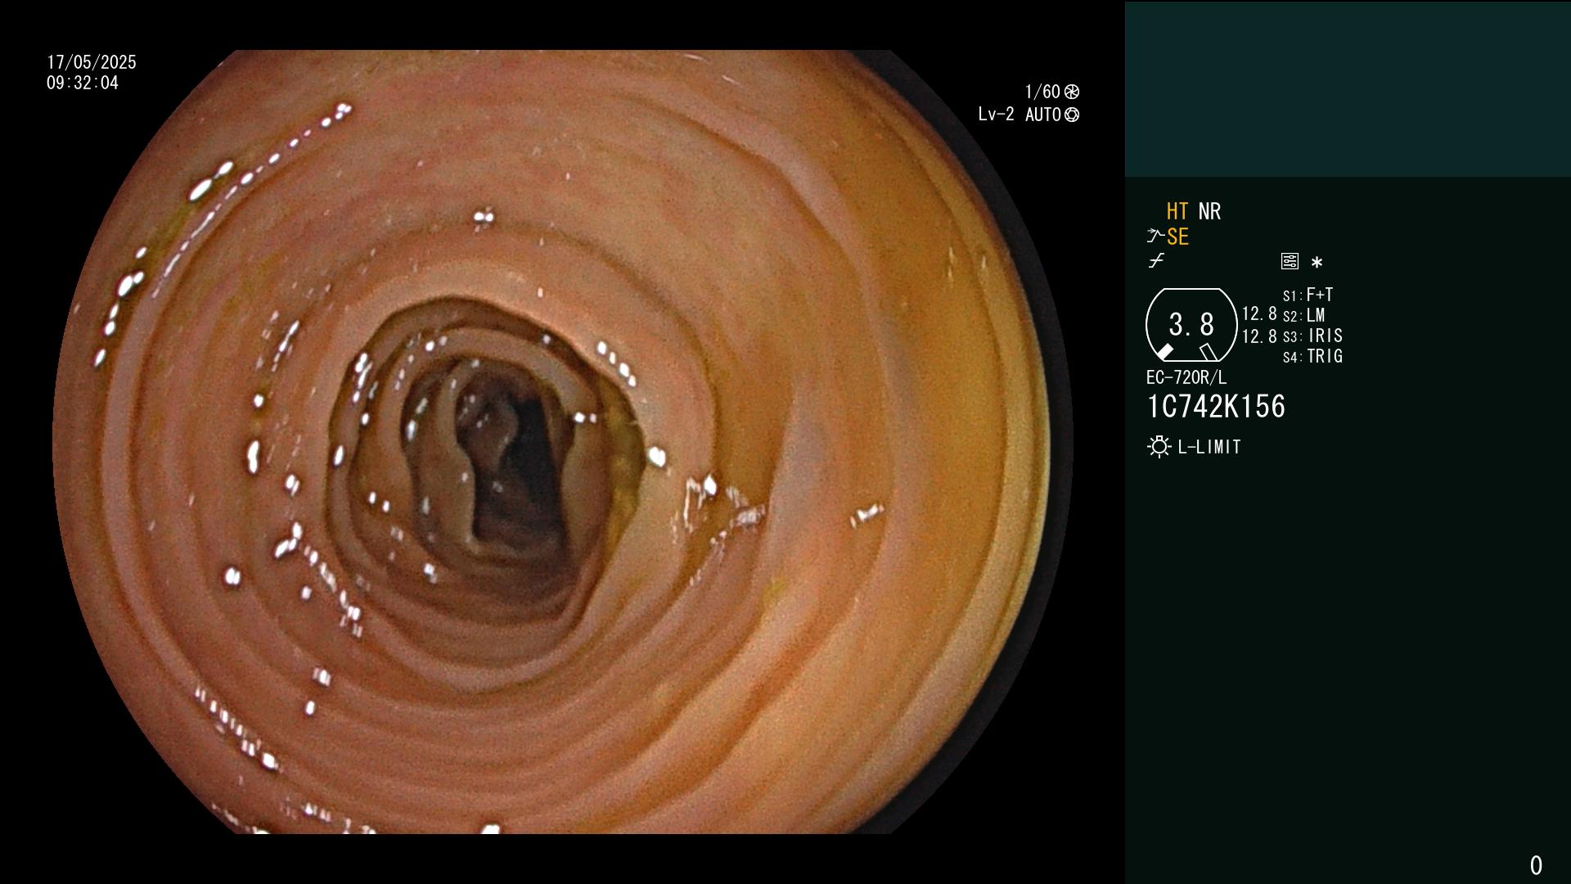This screenshot has height=884, width=1571.
Task: Click the S2: LM switch assignment
Action: tap(1303, 315)
